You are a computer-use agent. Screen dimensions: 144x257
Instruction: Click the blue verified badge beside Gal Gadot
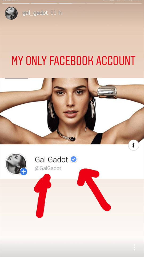pos(74,159)
